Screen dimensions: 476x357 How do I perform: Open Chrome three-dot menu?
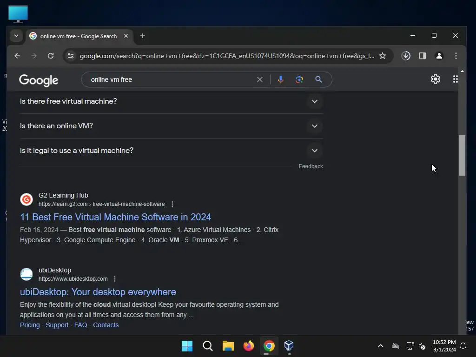pyautogui.click(x=456, y=56)
